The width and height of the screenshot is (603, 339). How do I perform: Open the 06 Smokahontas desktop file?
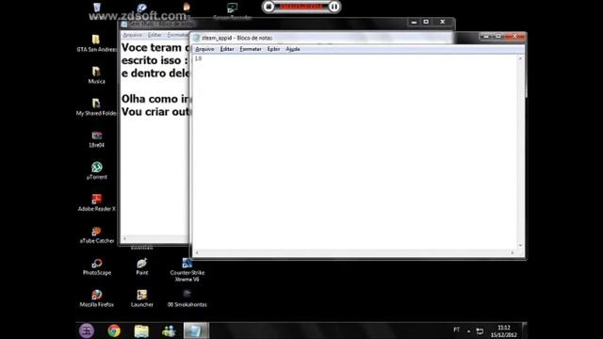[187, 299]
